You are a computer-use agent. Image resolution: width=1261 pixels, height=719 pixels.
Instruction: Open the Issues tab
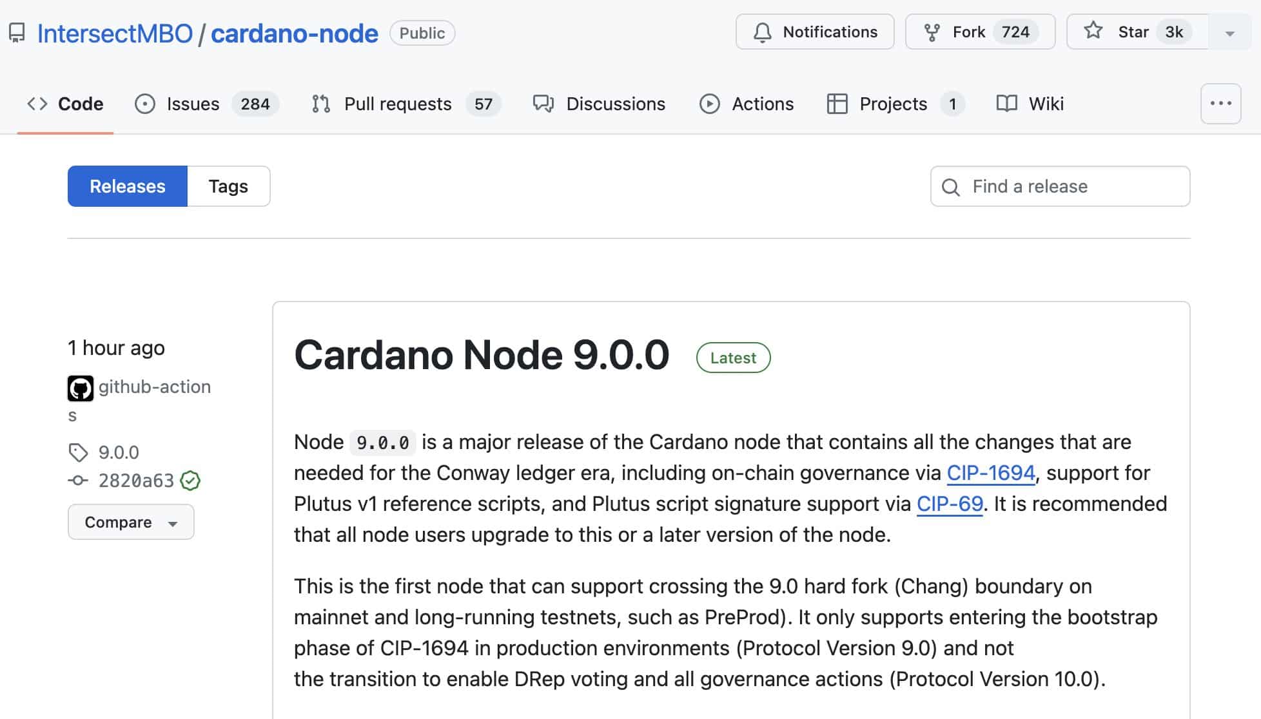click(193, 104)
